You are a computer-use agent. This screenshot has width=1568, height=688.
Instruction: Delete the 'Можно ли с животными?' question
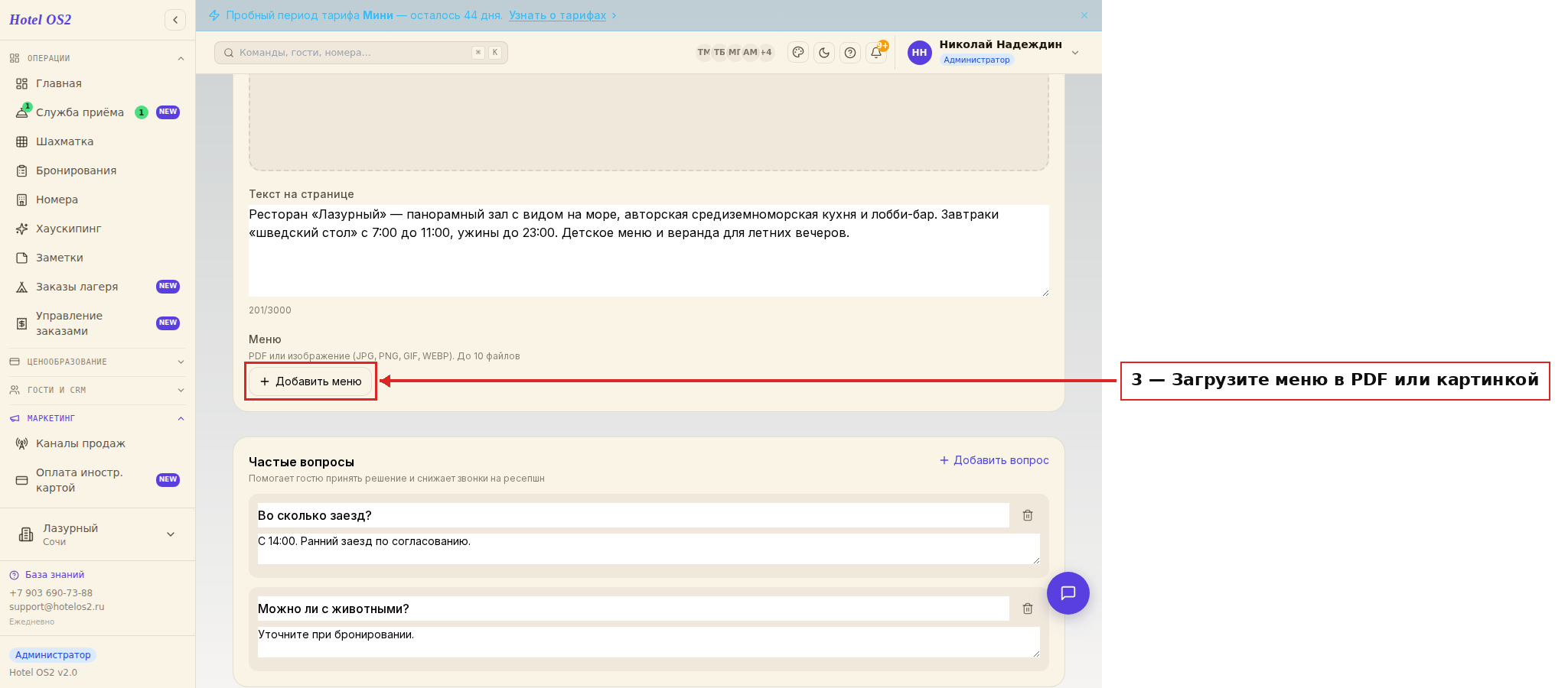pos(1028,608)
